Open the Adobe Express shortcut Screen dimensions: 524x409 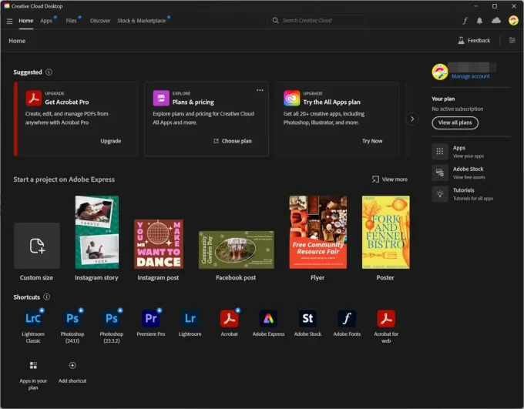pos(267,319)
